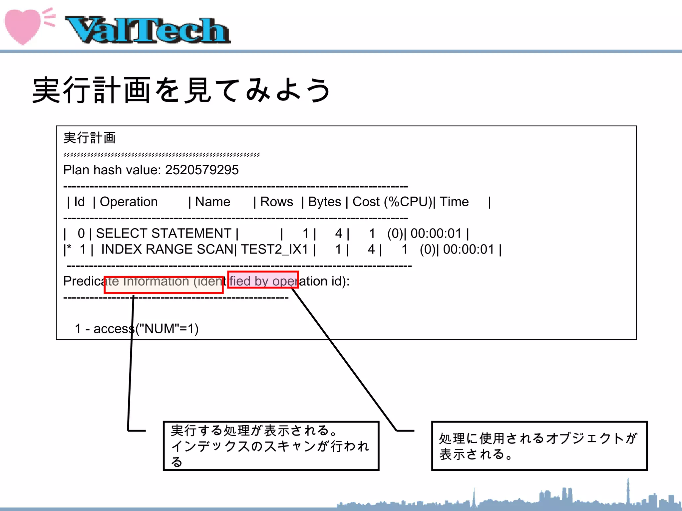The image size is (682, 511).
Task: Click the Id column header
Action: [79, 202]
